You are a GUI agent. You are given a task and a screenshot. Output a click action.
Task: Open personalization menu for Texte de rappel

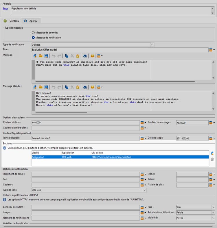click(143, 138)
